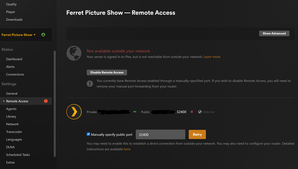Click the green lock icon beside server name
The image size is (298, 169).
pos(43,35)
